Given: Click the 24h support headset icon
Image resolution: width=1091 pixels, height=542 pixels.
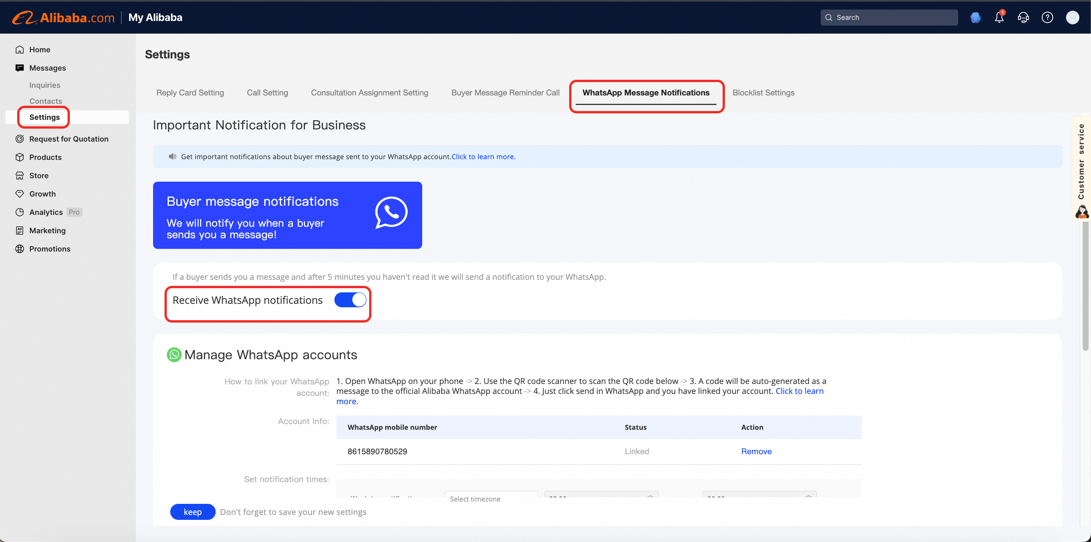Looking at the screenshot, I should (x=1023, y=17).
